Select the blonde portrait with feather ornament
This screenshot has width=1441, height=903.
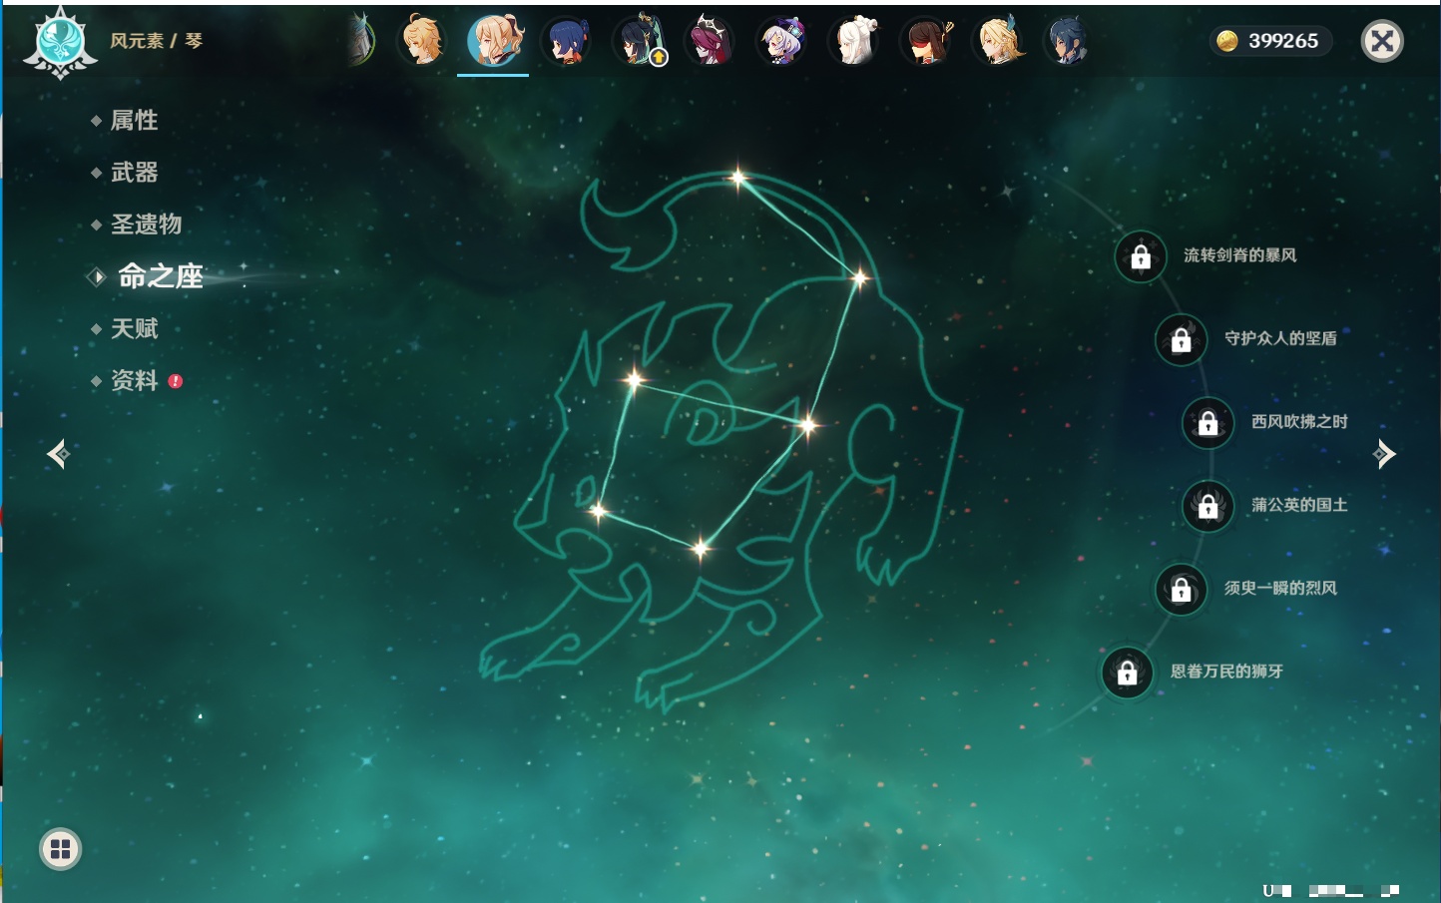[998, 42]
